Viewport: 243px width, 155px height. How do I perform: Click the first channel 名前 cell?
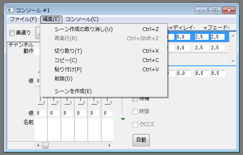tap(41, 130)
